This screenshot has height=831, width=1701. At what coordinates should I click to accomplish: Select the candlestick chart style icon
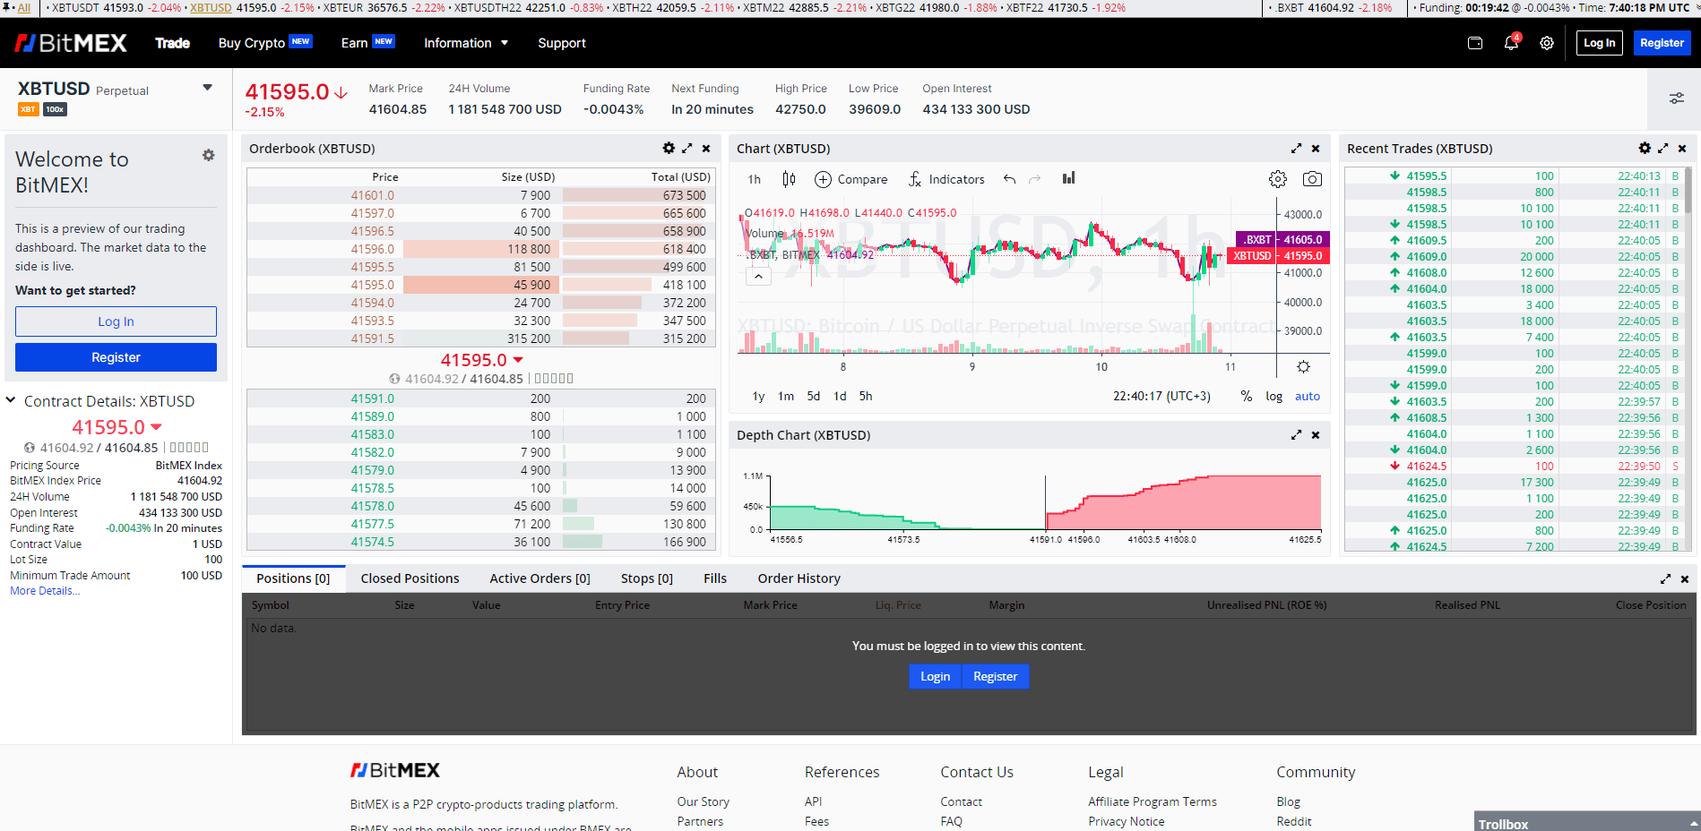coord(789,179)
